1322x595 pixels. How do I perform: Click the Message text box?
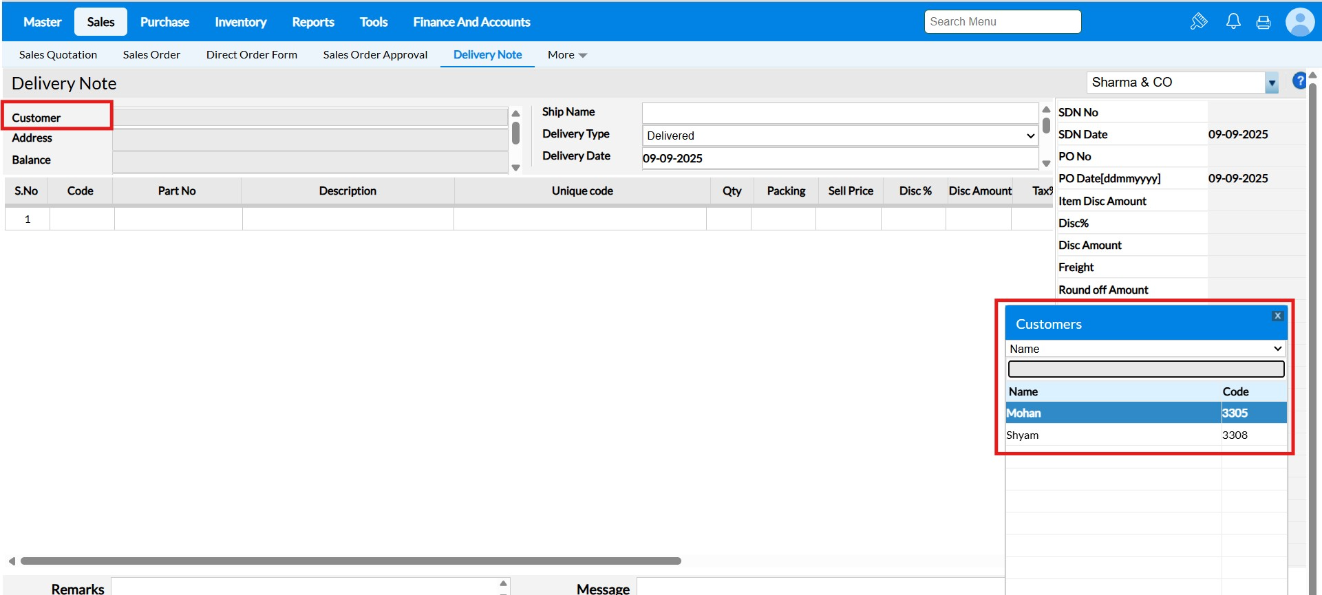click(820, 587)
